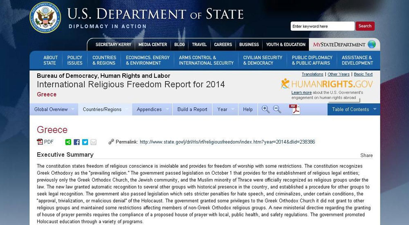Open the Youth & Education tab
The width and height of the screenshot is (409, 225).
(285, 44)
